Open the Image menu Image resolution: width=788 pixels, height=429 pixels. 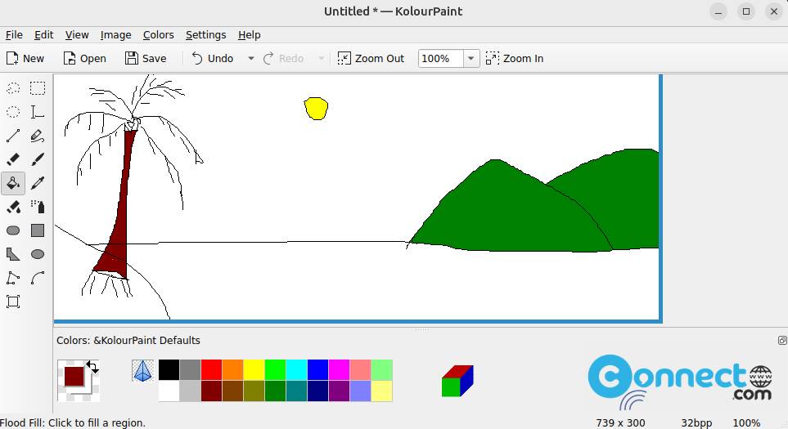pos(115,34)
